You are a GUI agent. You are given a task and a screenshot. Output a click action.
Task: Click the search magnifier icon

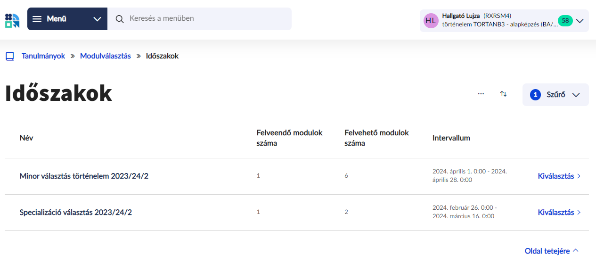coord(120,19)
